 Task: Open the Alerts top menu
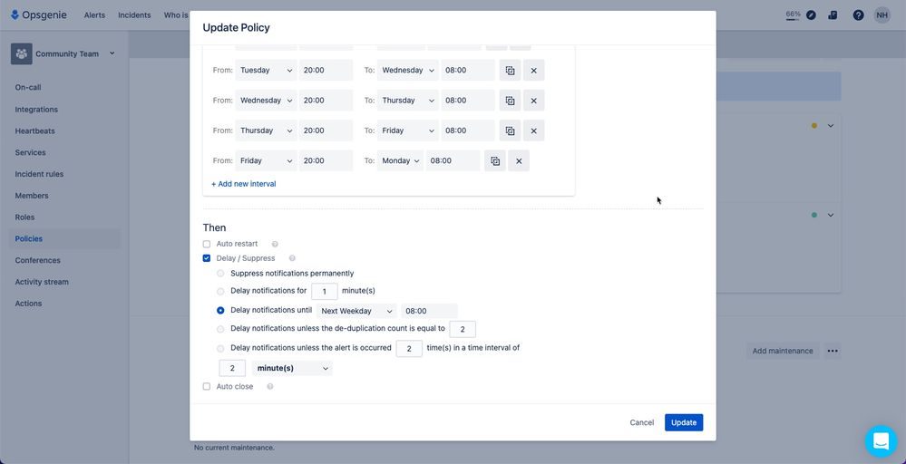coord(94,15)
